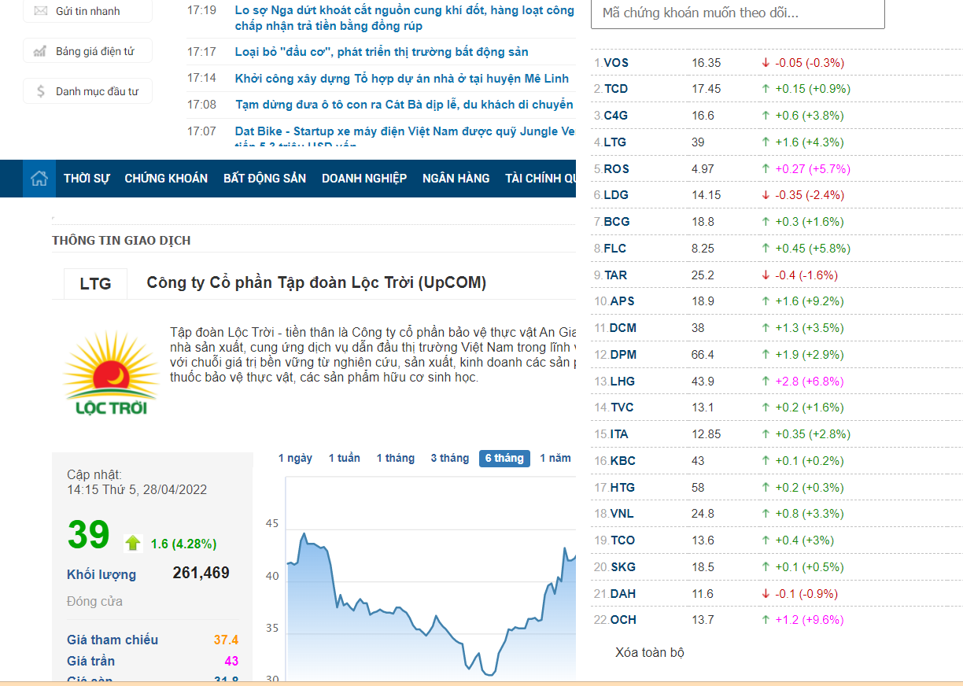Screen dimensions: 963x686
Task: Go to the home page icon
Action: coord(39,179)
